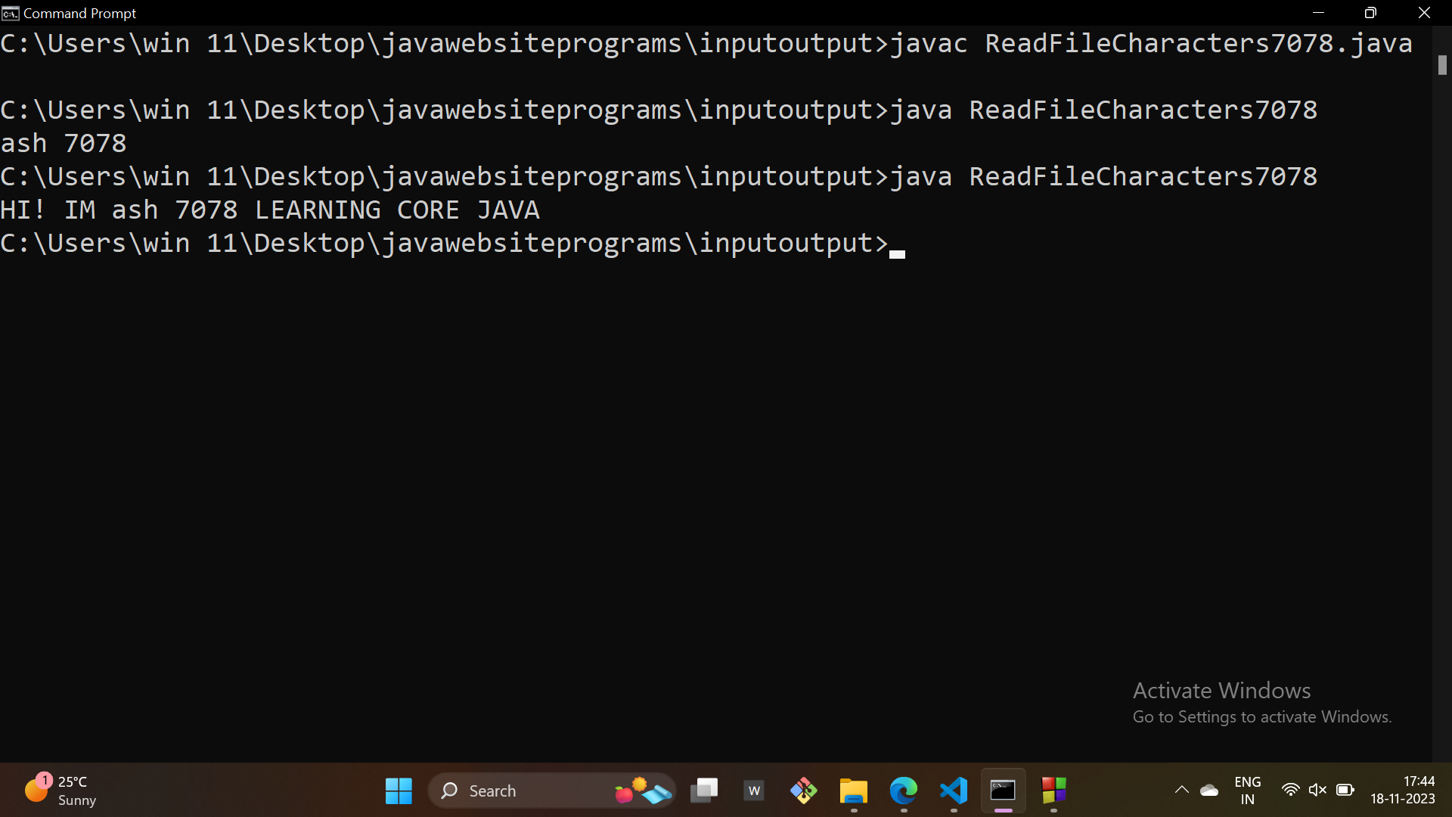
Task: Launch the Git diamond icon app
Action: (803, 791)
